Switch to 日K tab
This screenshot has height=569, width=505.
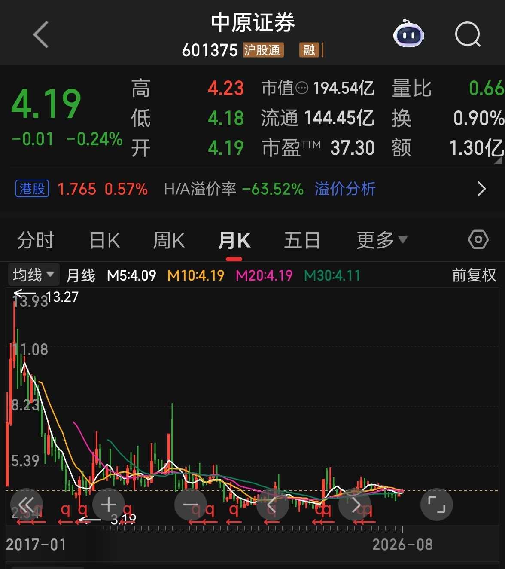coord(104,240)
